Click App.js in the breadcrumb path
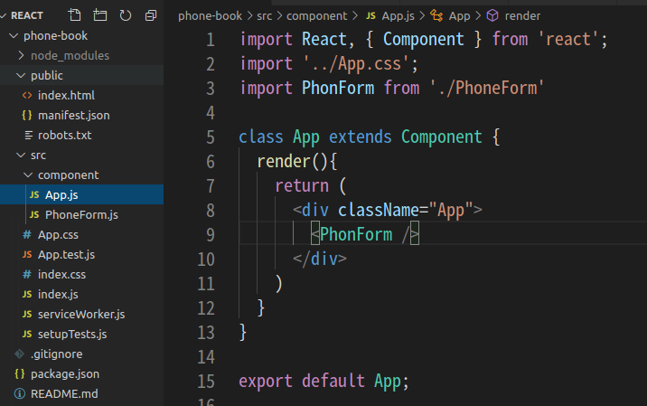Screen dimensions: 647x406 tap(399, 15)
